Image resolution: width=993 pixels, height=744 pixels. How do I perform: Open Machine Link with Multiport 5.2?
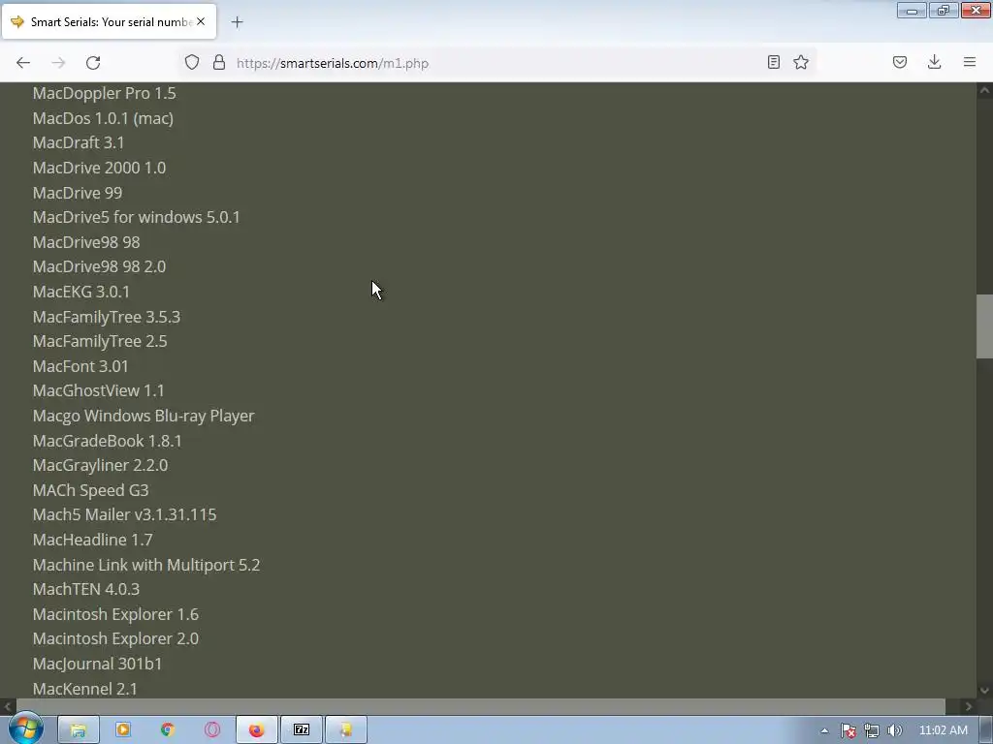click(146, 565)
